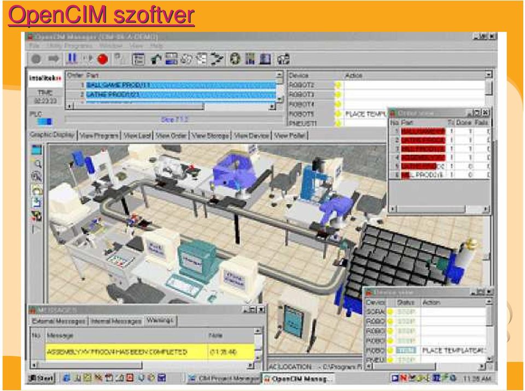Click the gray right-arrow Continue toolbar icon
This screenshot has width=525, height=391.
pyautogui.click(x=53, y=59)
